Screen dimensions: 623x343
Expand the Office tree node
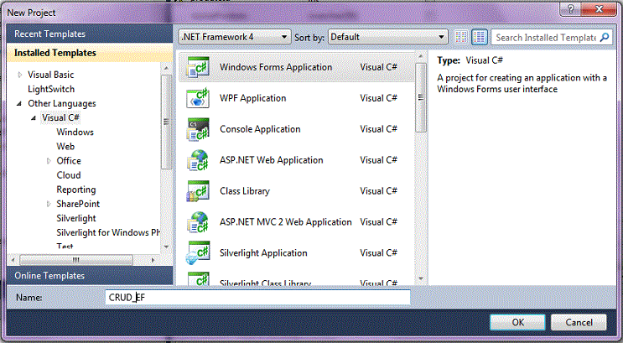pyautogui.click(x=49, y=160)
